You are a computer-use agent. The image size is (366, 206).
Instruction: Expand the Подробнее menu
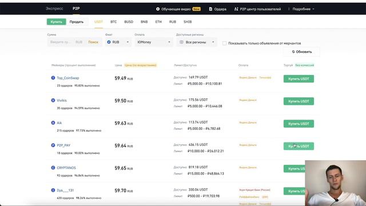(303, 9)
